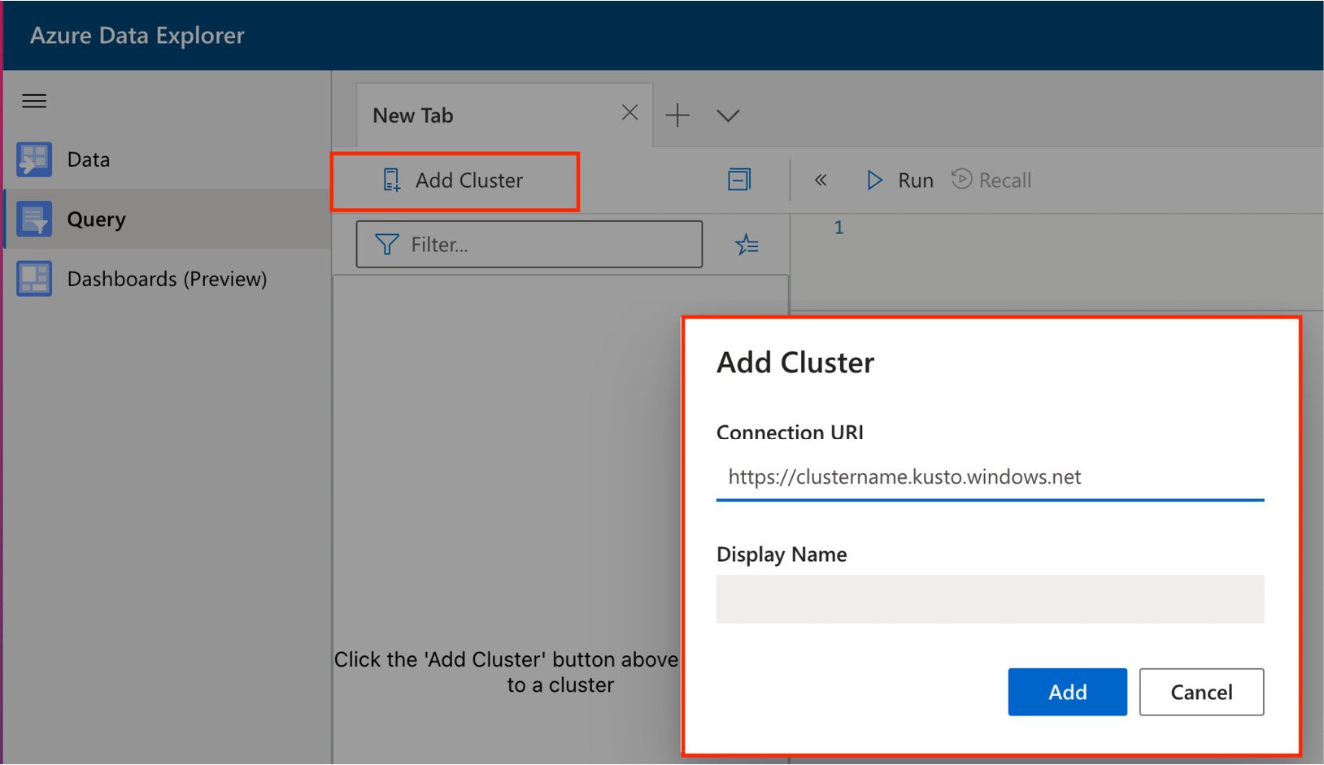
Task: Click the Data sidebar icon
Action: point(34,159)
